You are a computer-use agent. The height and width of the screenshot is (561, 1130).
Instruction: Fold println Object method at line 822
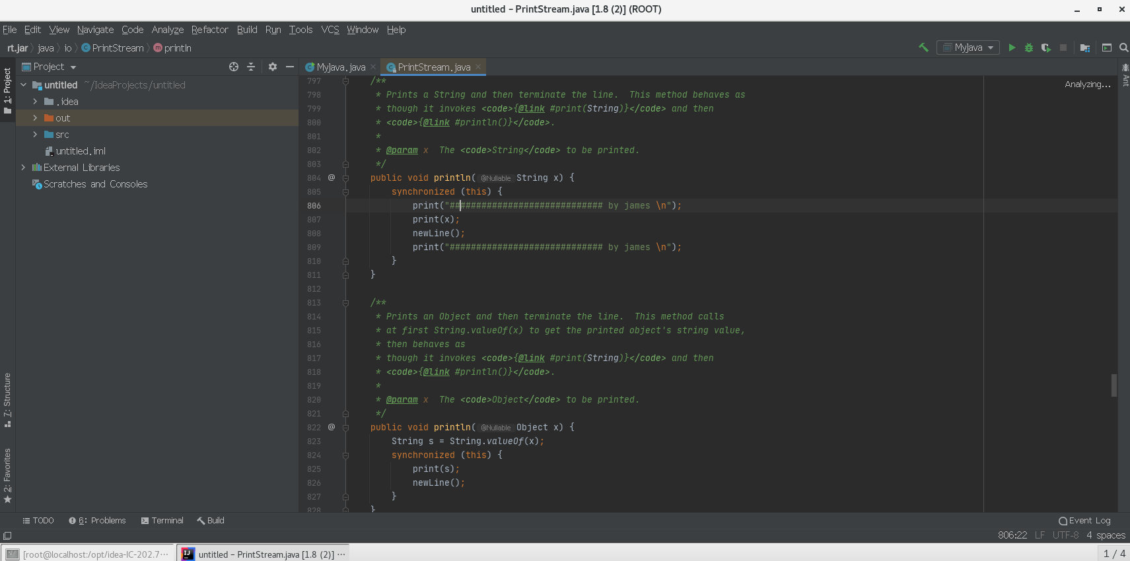coord(345,427)
